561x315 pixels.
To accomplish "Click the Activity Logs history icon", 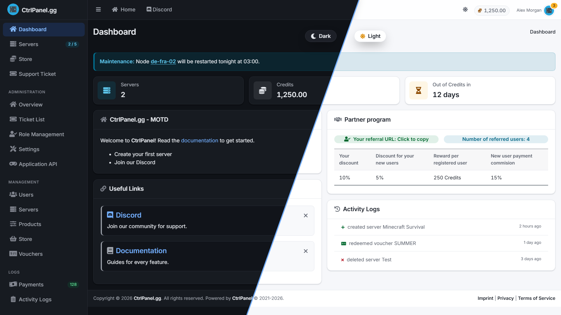I will coord(337,209).
